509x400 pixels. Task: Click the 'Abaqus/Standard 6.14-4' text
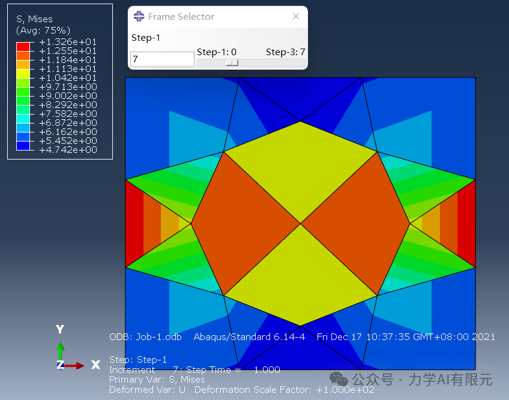(249, 337)
